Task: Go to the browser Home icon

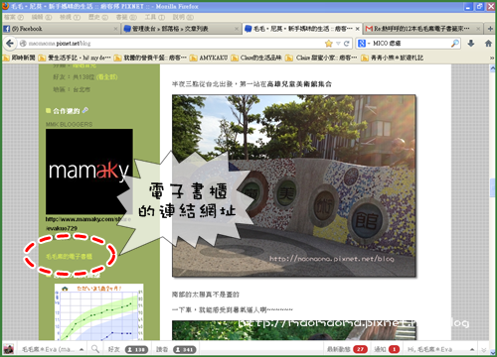Action: click(488, 44)
